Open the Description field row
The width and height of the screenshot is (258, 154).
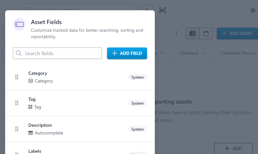pyautogui.click(x=80, y=129)
